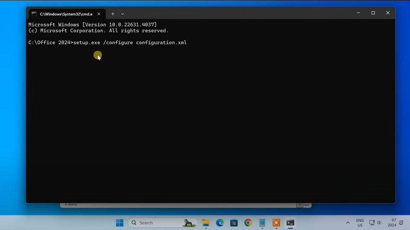This screenshot has width=410, height=230.
Task: Click the Terminal icon in the taskbar
Action: tap(290, 223)
